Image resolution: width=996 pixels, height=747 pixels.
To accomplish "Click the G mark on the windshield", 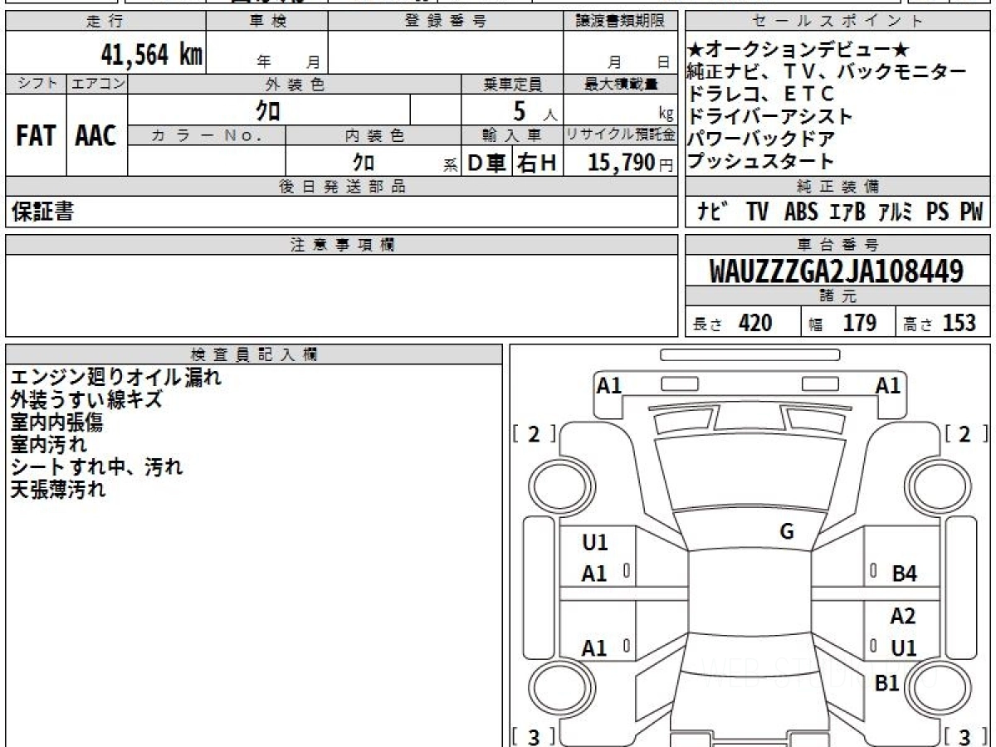I will (787, 532).
